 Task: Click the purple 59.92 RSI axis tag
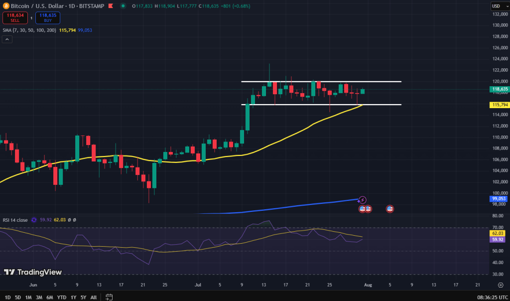pyautogui.click(x=498, y=240)
